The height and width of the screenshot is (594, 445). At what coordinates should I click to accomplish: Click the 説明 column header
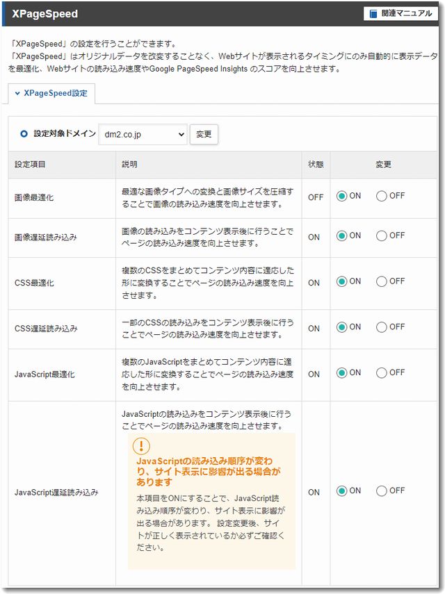[x=129, y=165]
